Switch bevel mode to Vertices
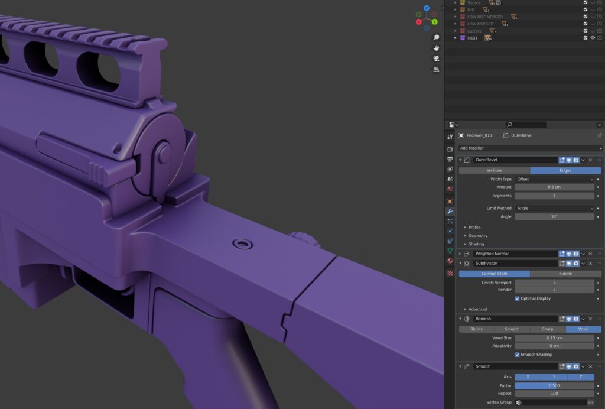This screenshot has width=605, height=409. click(494, 170)
